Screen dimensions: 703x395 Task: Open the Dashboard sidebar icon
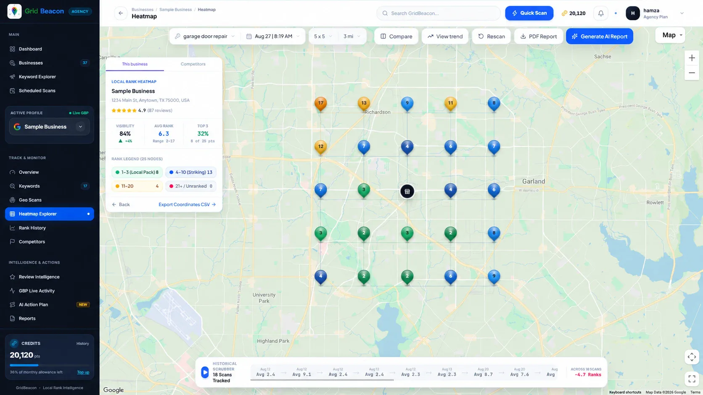point(12,49)
